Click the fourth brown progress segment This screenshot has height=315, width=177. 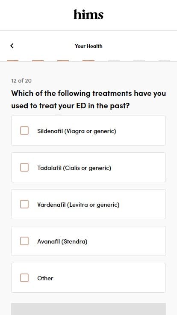[88, 61]
